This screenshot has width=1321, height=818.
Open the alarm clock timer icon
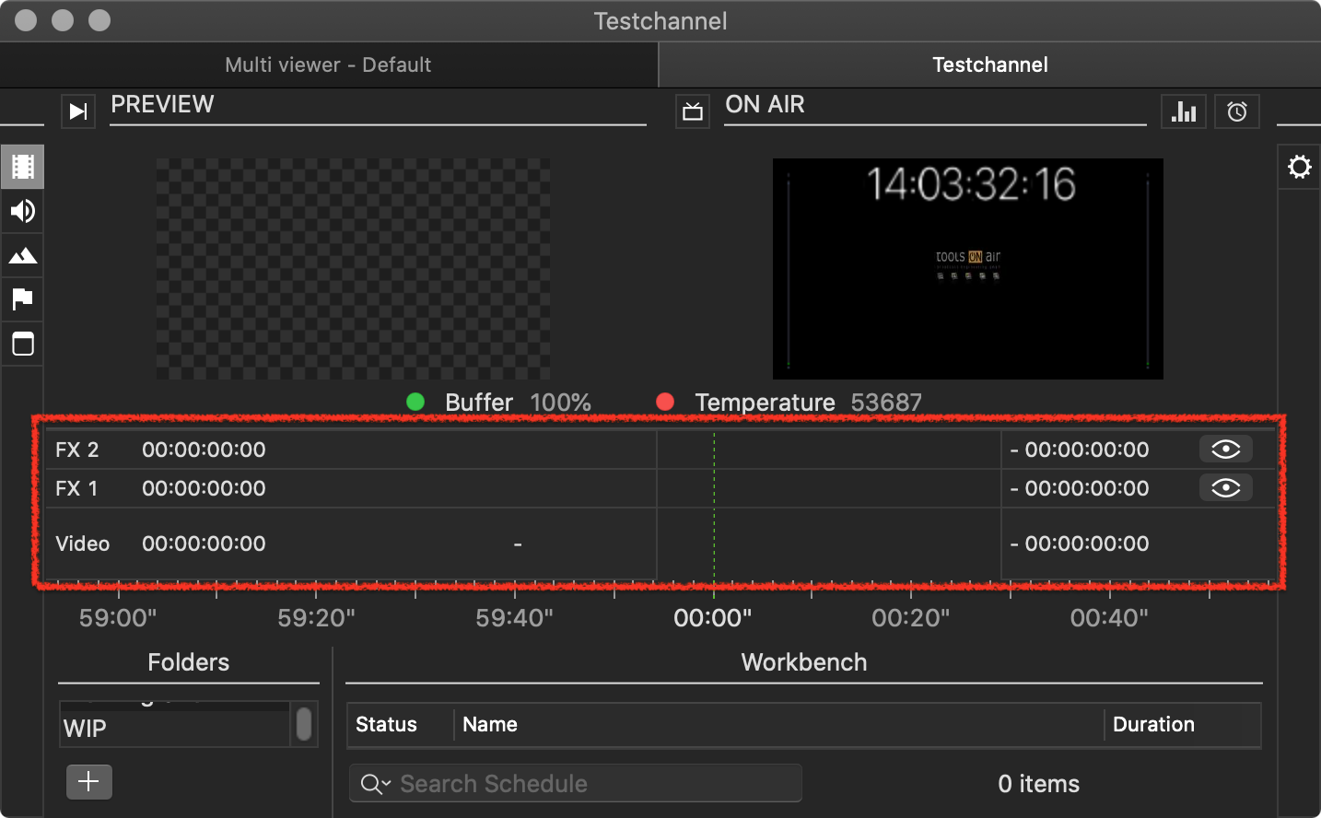[x=1237, y=111]
